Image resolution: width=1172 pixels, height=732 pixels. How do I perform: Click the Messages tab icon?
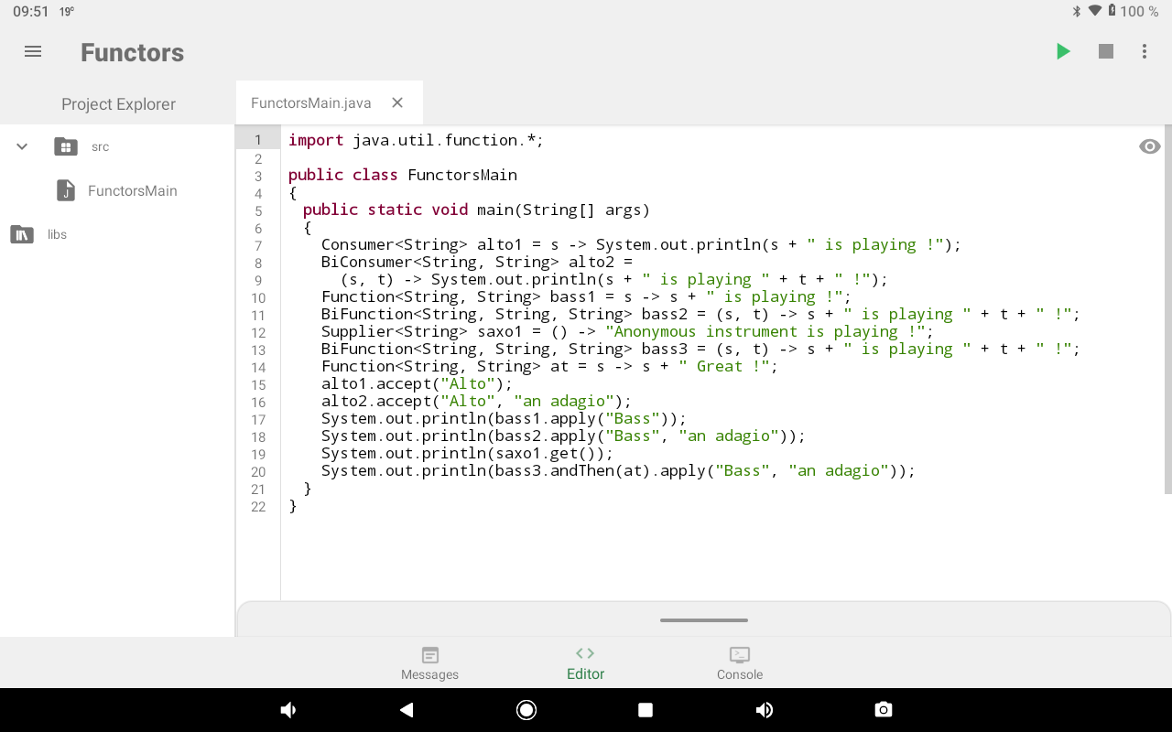pos(430,654)
